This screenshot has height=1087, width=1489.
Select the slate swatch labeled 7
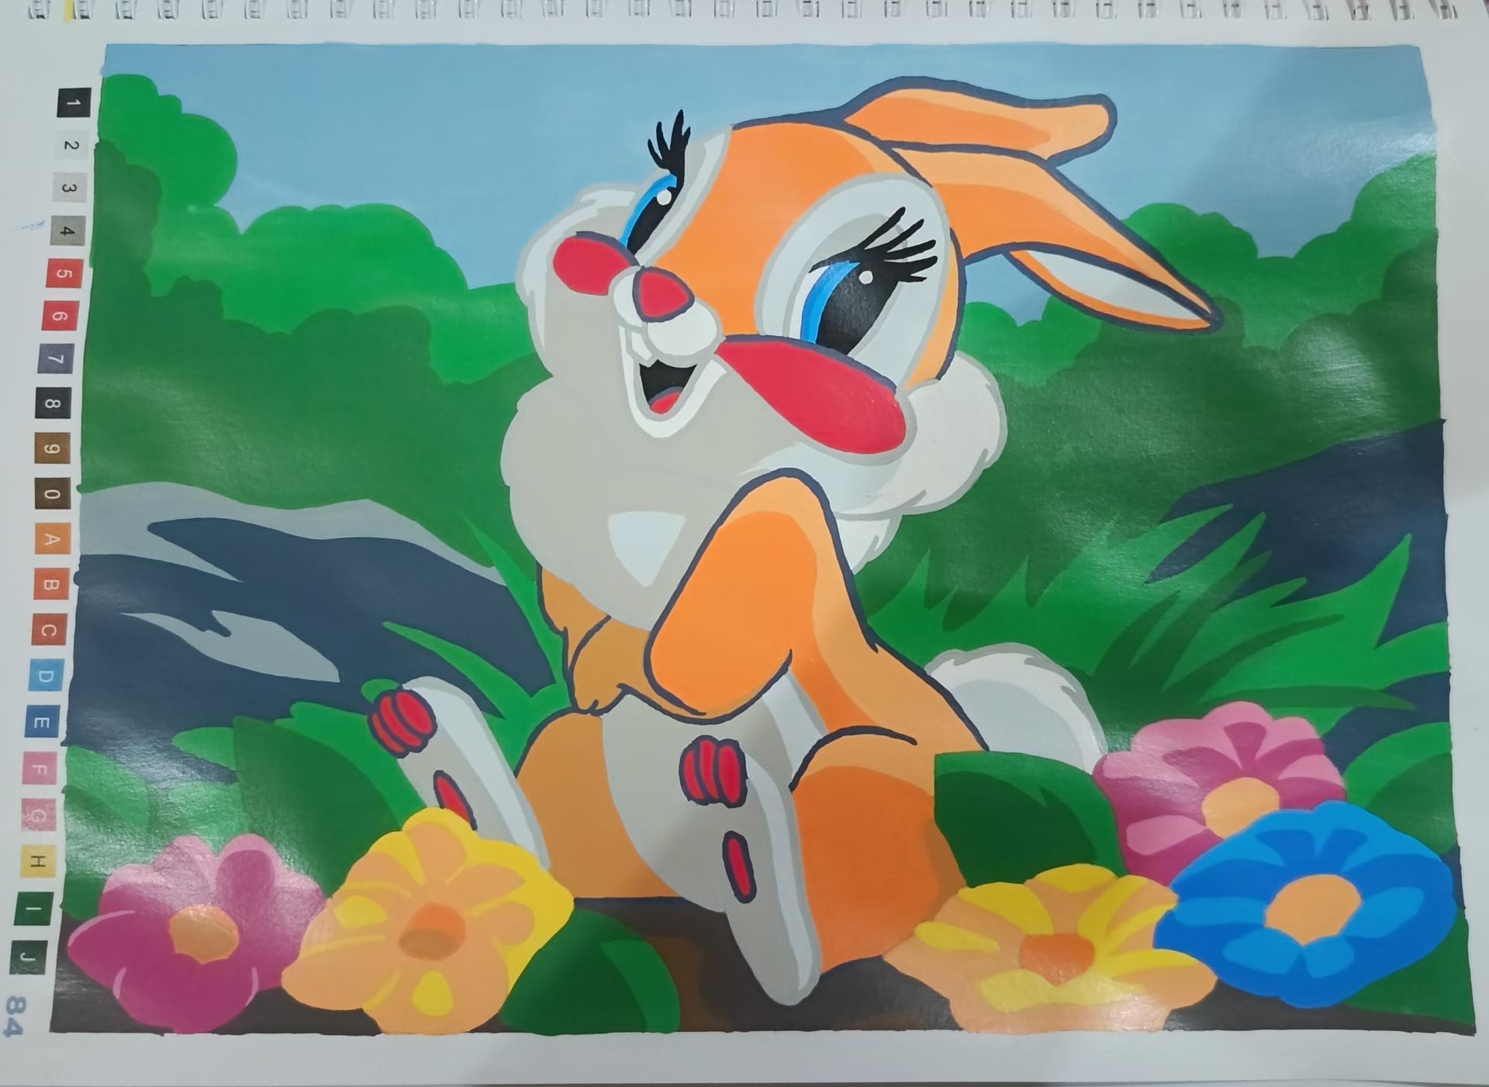point(56,359)
